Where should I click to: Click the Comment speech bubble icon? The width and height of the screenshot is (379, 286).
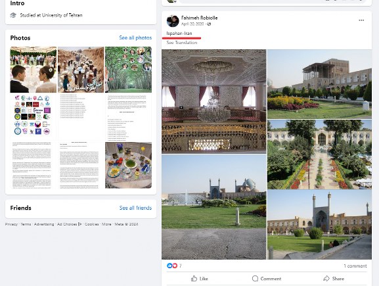pos(255,279)
